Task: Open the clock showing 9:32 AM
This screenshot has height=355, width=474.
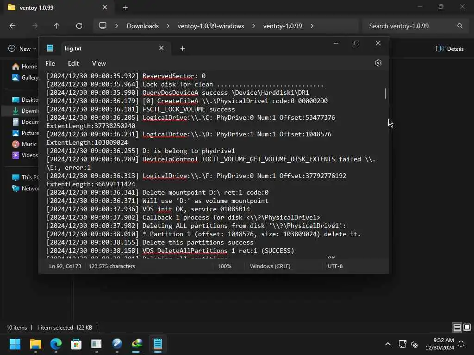Action: (x=440, y=344)
